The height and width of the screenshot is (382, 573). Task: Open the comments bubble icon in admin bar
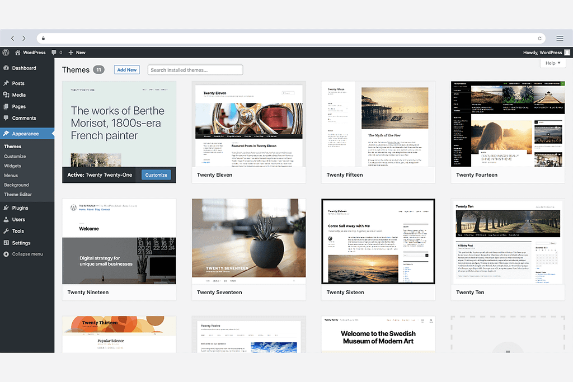54,53
